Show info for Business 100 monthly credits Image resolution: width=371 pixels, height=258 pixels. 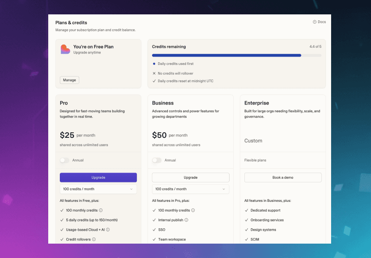coord(193,210)
